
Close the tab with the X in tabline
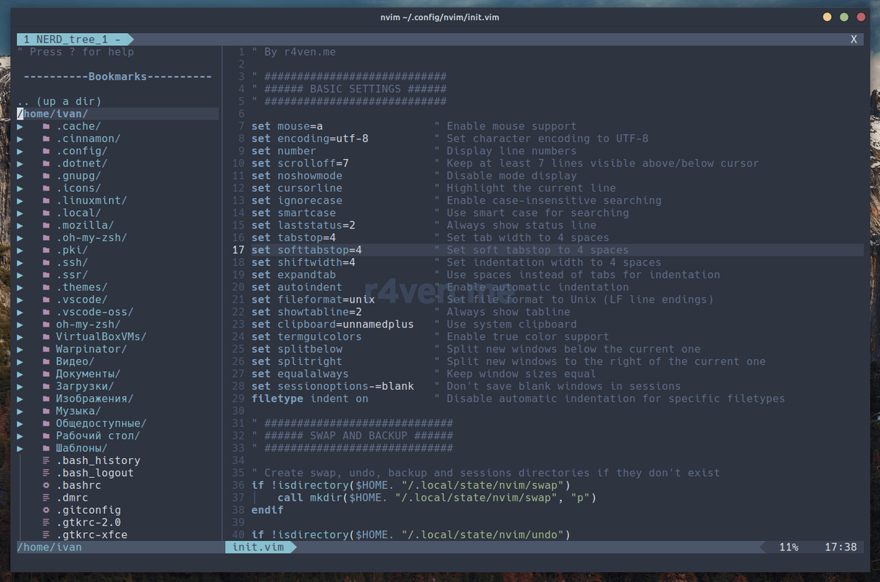pos(854,40)
